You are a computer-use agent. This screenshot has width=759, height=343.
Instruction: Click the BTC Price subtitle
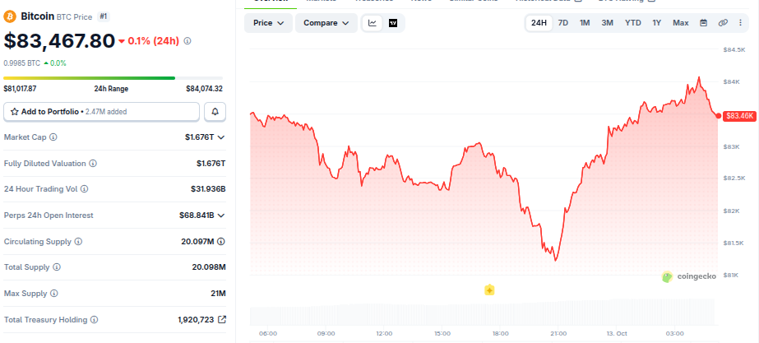75,17
